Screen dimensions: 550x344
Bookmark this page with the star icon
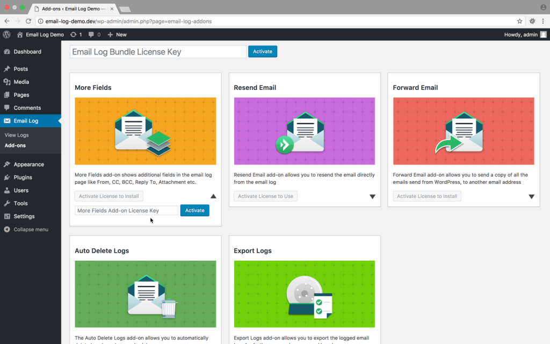(519, 21)
